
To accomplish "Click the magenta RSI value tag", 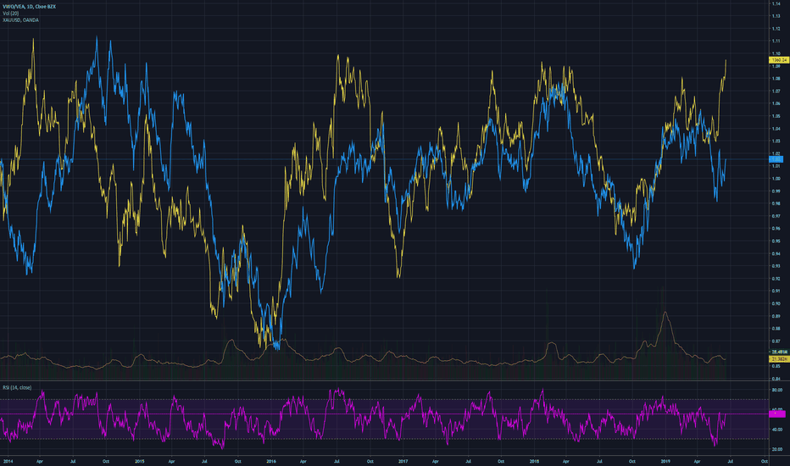I will click(x=777, y=413).
